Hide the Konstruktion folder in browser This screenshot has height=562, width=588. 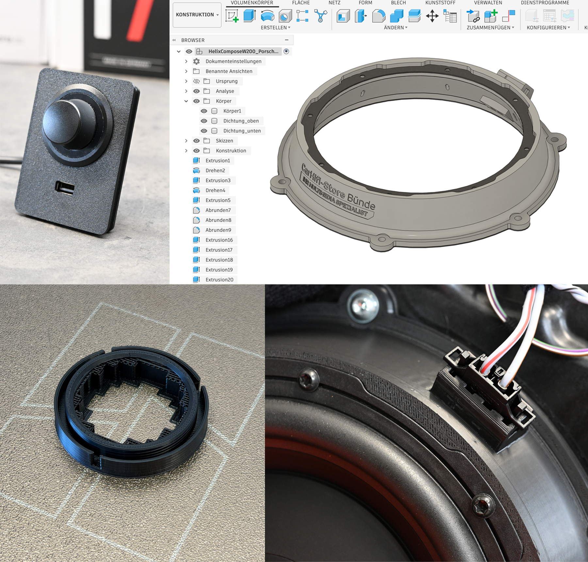coord(196,151)
